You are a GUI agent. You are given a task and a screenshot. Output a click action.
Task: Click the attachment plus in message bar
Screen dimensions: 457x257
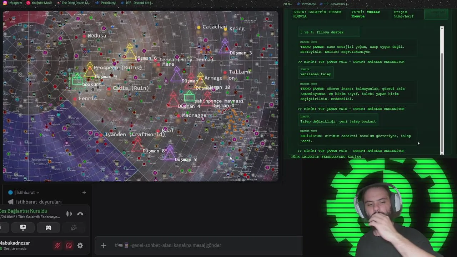click(x=104, y=245)
